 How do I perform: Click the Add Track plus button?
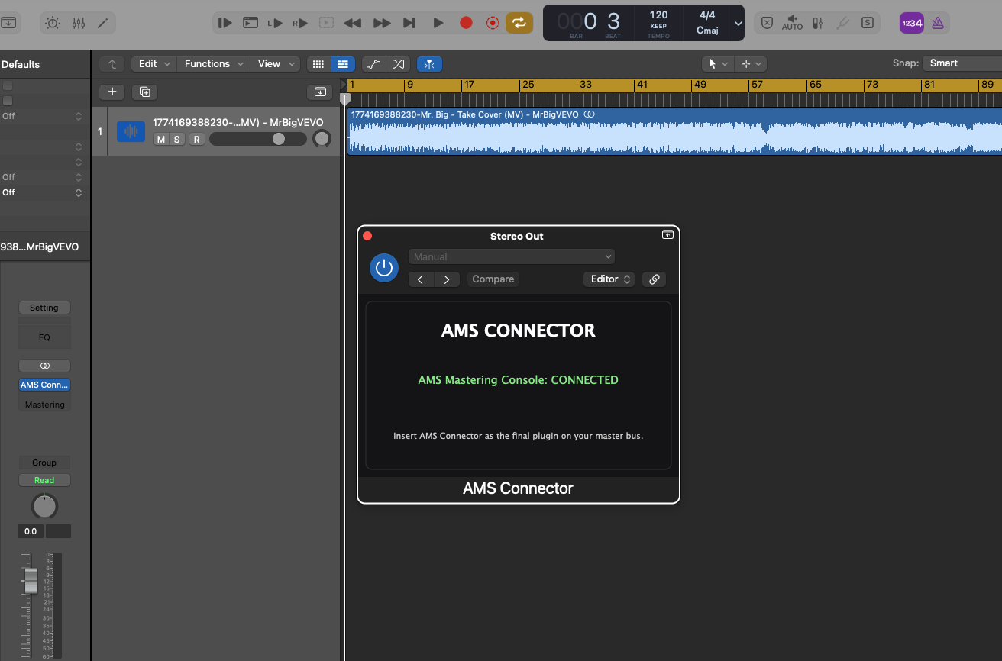(112, 92)
